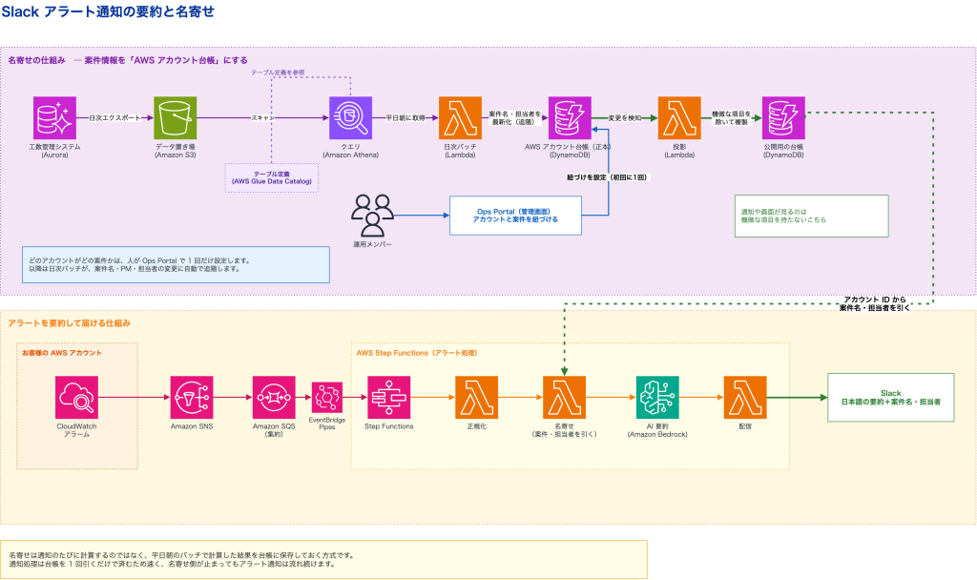Select the 変更を検知 arrow label
This screenshot has width=977, height=580.
(x=625, y=117)
